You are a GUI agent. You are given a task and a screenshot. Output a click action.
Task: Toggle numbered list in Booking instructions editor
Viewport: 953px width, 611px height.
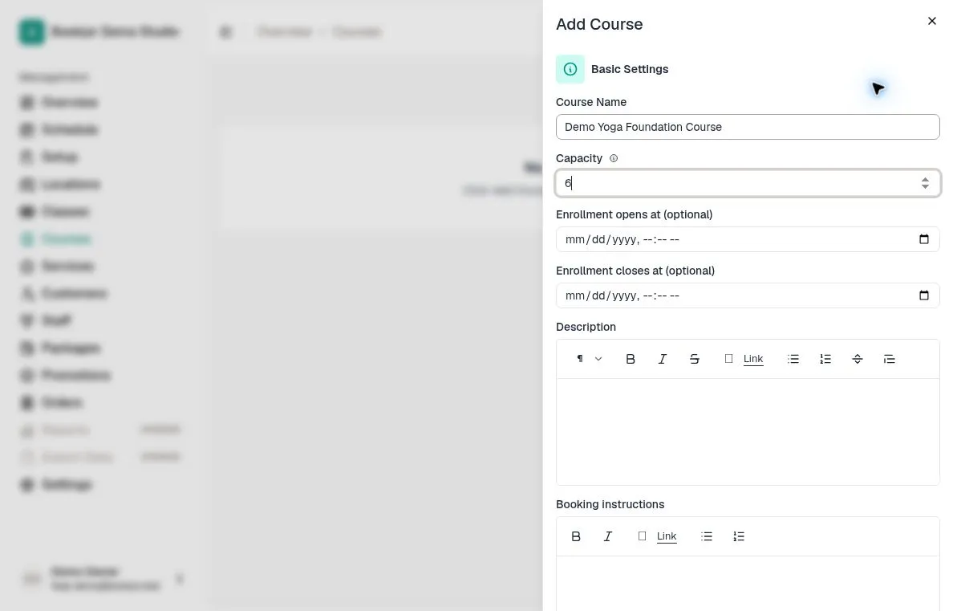point(739,537)
